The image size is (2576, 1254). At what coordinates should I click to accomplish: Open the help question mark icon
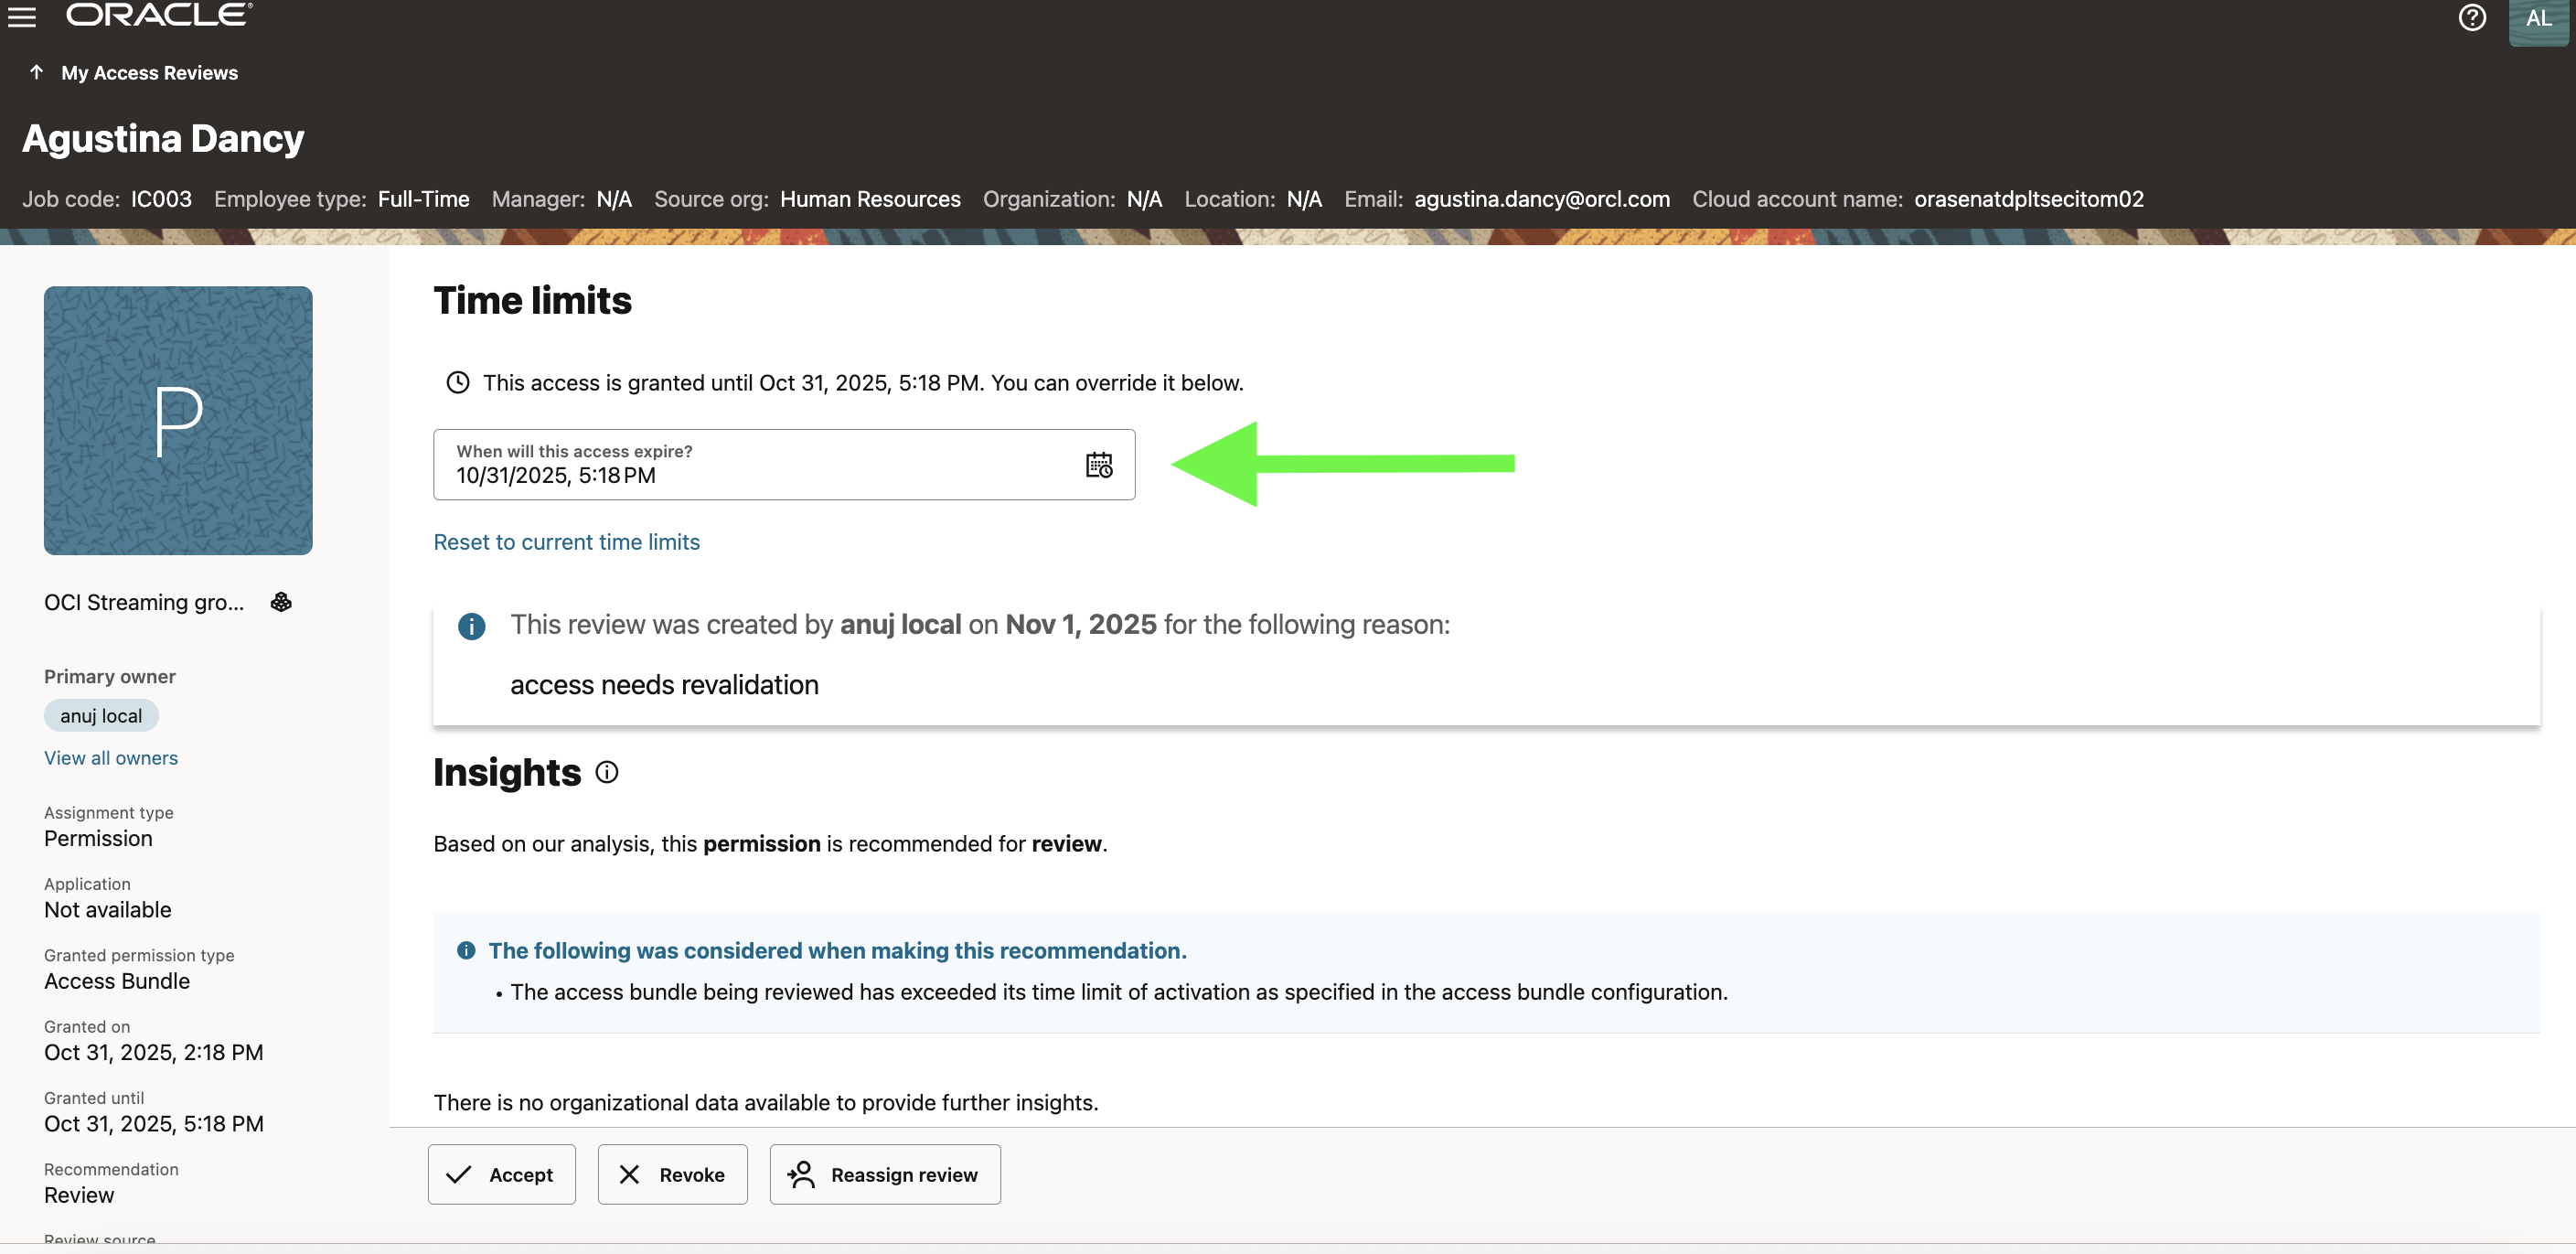(x=2471, y=18)
